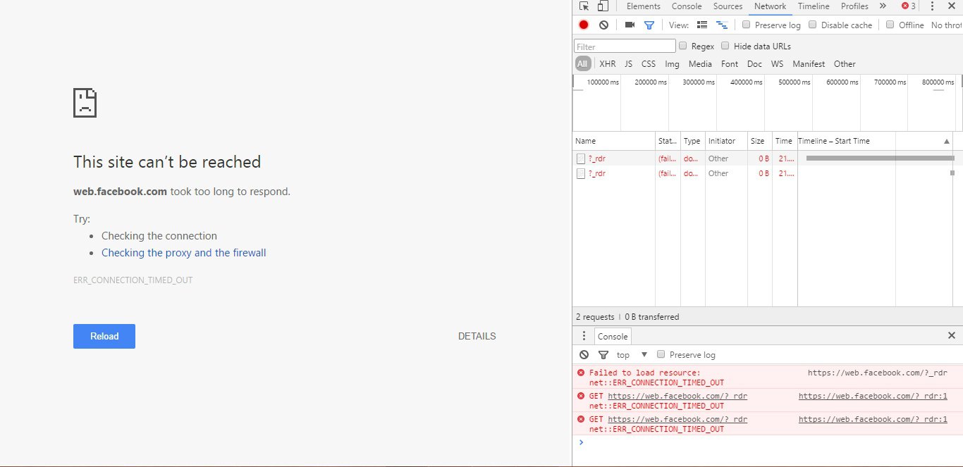Image resolution: width=963 pixels, height=467 pixels.
Task: Check the Disable cache option
Action: coord(812,25)
